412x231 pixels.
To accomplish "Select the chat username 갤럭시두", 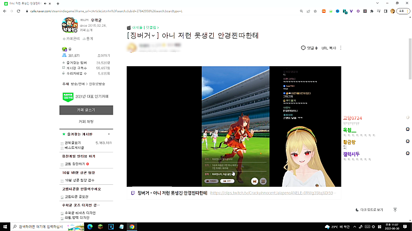I will [x=351, y=154].
